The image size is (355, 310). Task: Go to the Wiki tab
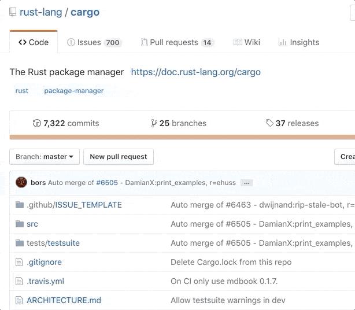tap(247, 42)
